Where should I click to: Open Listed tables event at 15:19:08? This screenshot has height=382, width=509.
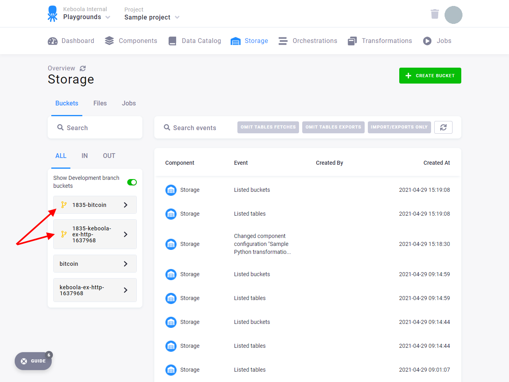(x=250, y=214)
